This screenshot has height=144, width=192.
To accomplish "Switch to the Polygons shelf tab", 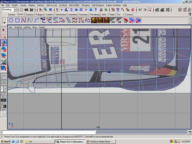I will pyautogui.click(x=40, y=14).
